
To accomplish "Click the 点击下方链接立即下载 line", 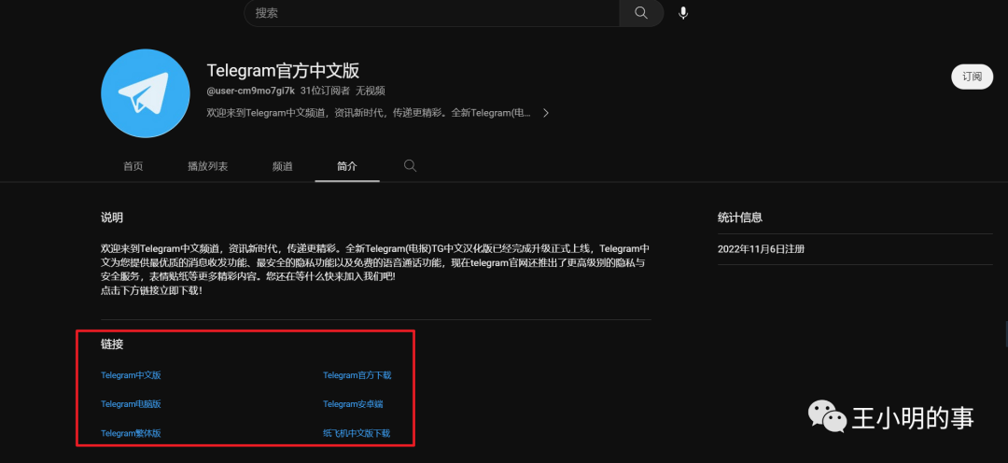I will pyautogui.click(x=152, y=290).
